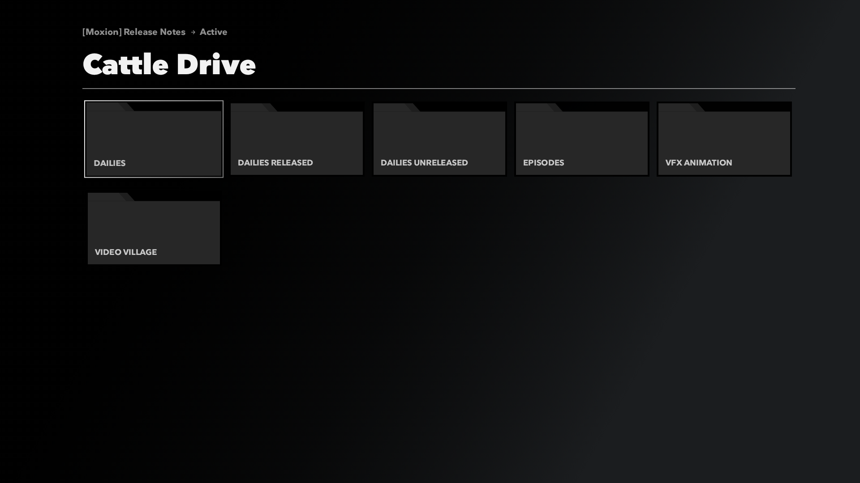Open the DAILIES RELEASED folder
This screenshot has width=860, height=483.
(297, 139)
